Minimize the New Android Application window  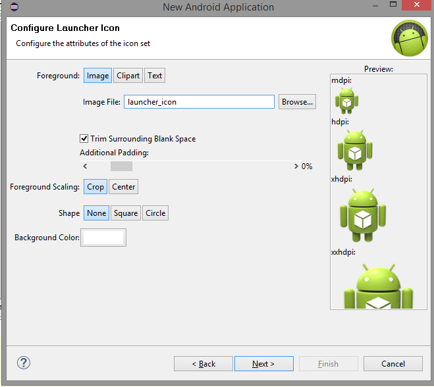(375, 6)
